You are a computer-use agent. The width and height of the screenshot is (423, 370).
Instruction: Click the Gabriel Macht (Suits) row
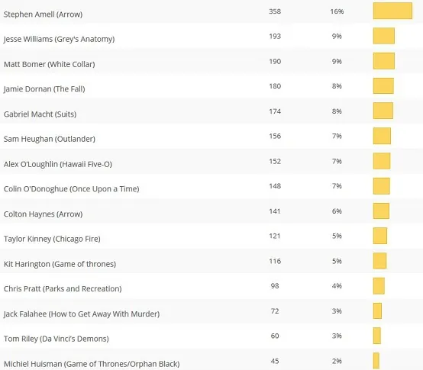(211, 111)
